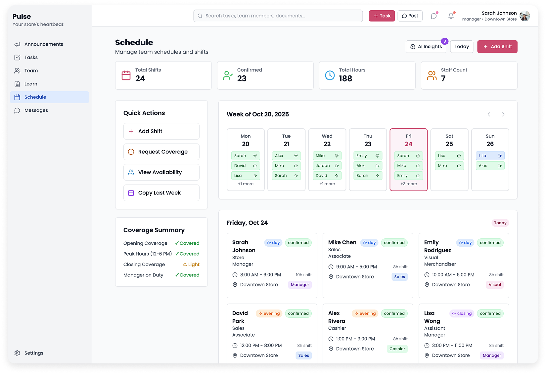Click the red Add Shift button
The height and width of the screenshot is (374, 546).
[497, 47]
